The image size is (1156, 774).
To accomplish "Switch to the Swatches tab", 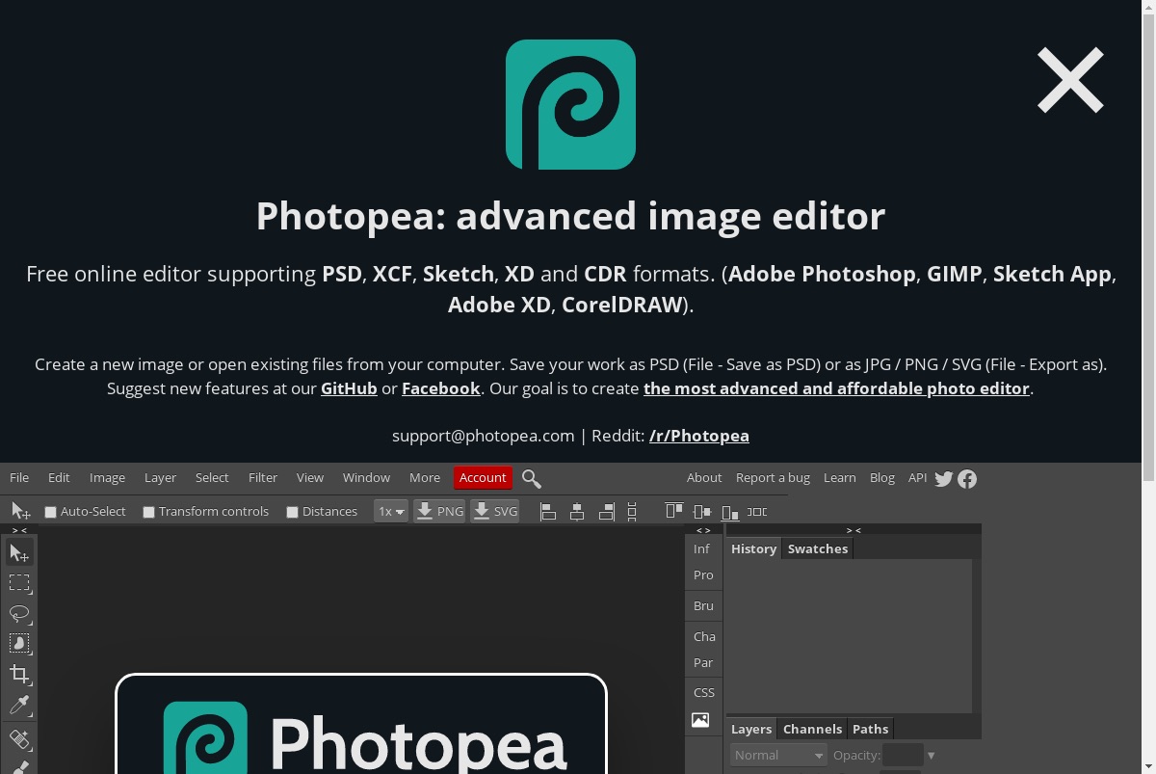I will click(818, 548).
